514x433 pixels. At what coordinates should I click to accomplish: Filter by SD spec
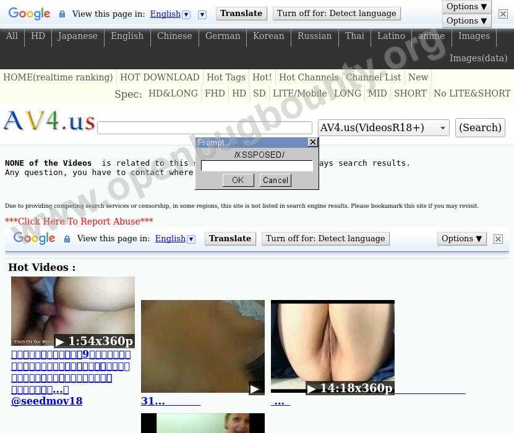(x=259, y=93)
